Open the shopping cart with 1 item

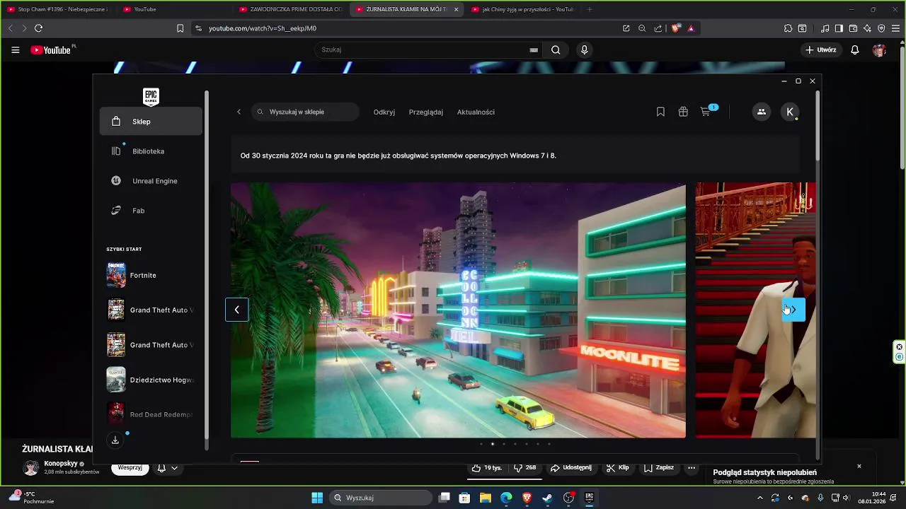(x=707, y=111)
